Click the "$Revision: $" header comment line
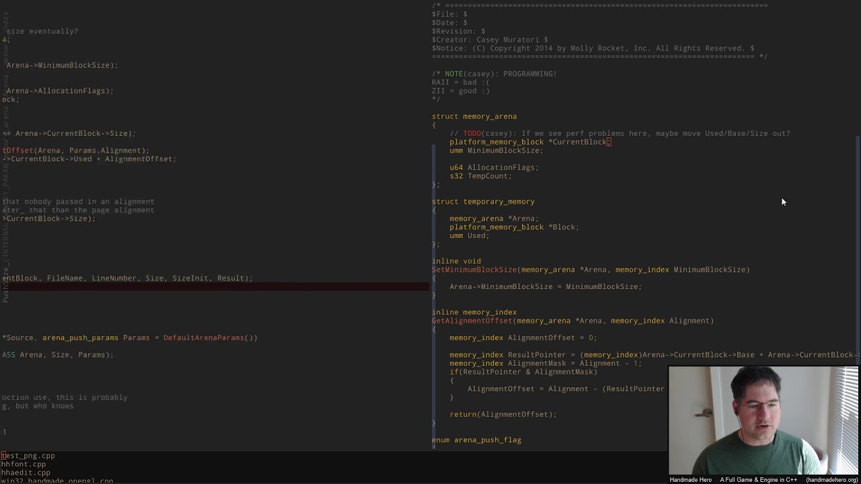Image resolution: width=861 pixels, height=484 pixels. point(459,31)
